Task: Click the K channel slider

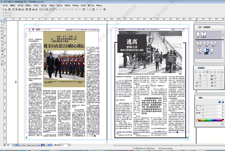Action: (211, 116)
